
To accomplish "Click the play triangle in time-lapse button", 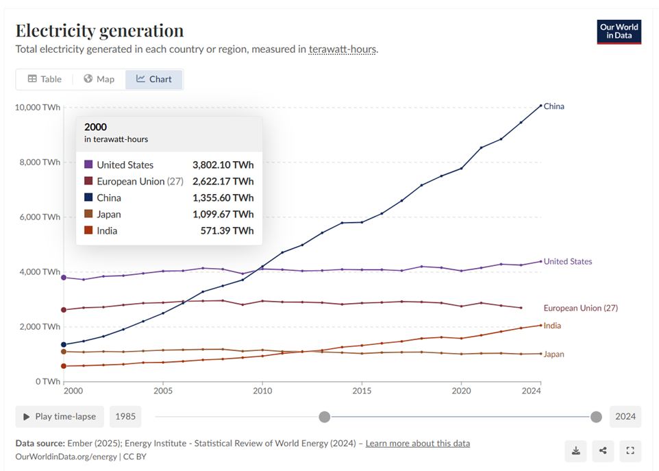I will pyautogui.click(x=27, y=417).
